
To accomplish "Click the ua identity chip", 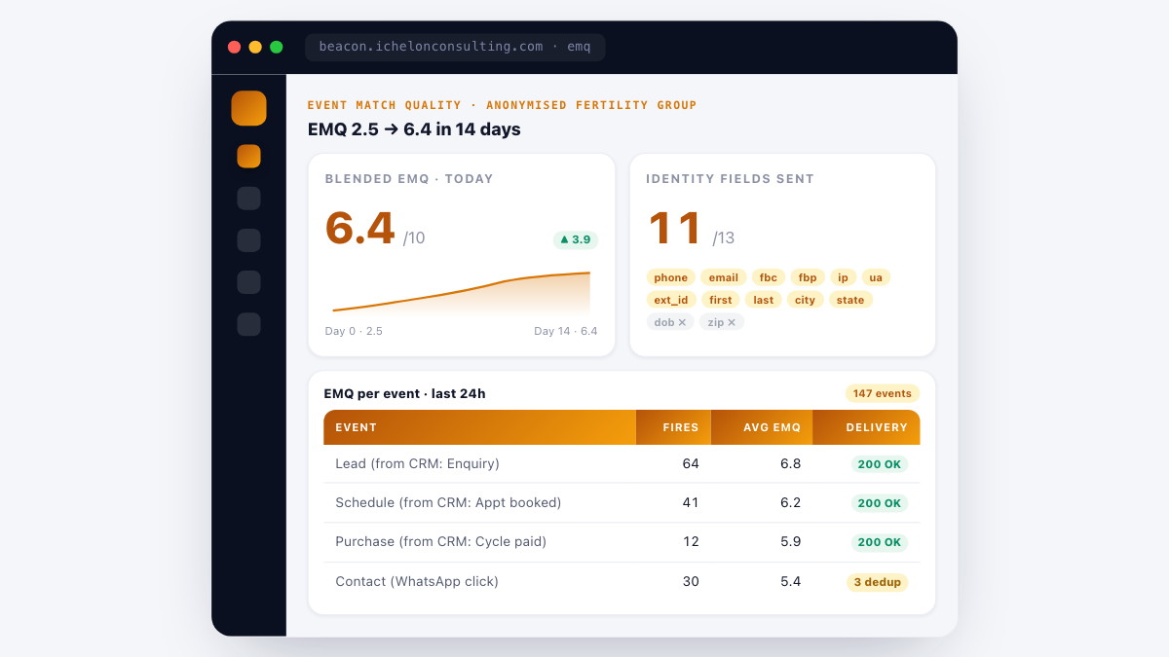I will [x=876, y=277].
